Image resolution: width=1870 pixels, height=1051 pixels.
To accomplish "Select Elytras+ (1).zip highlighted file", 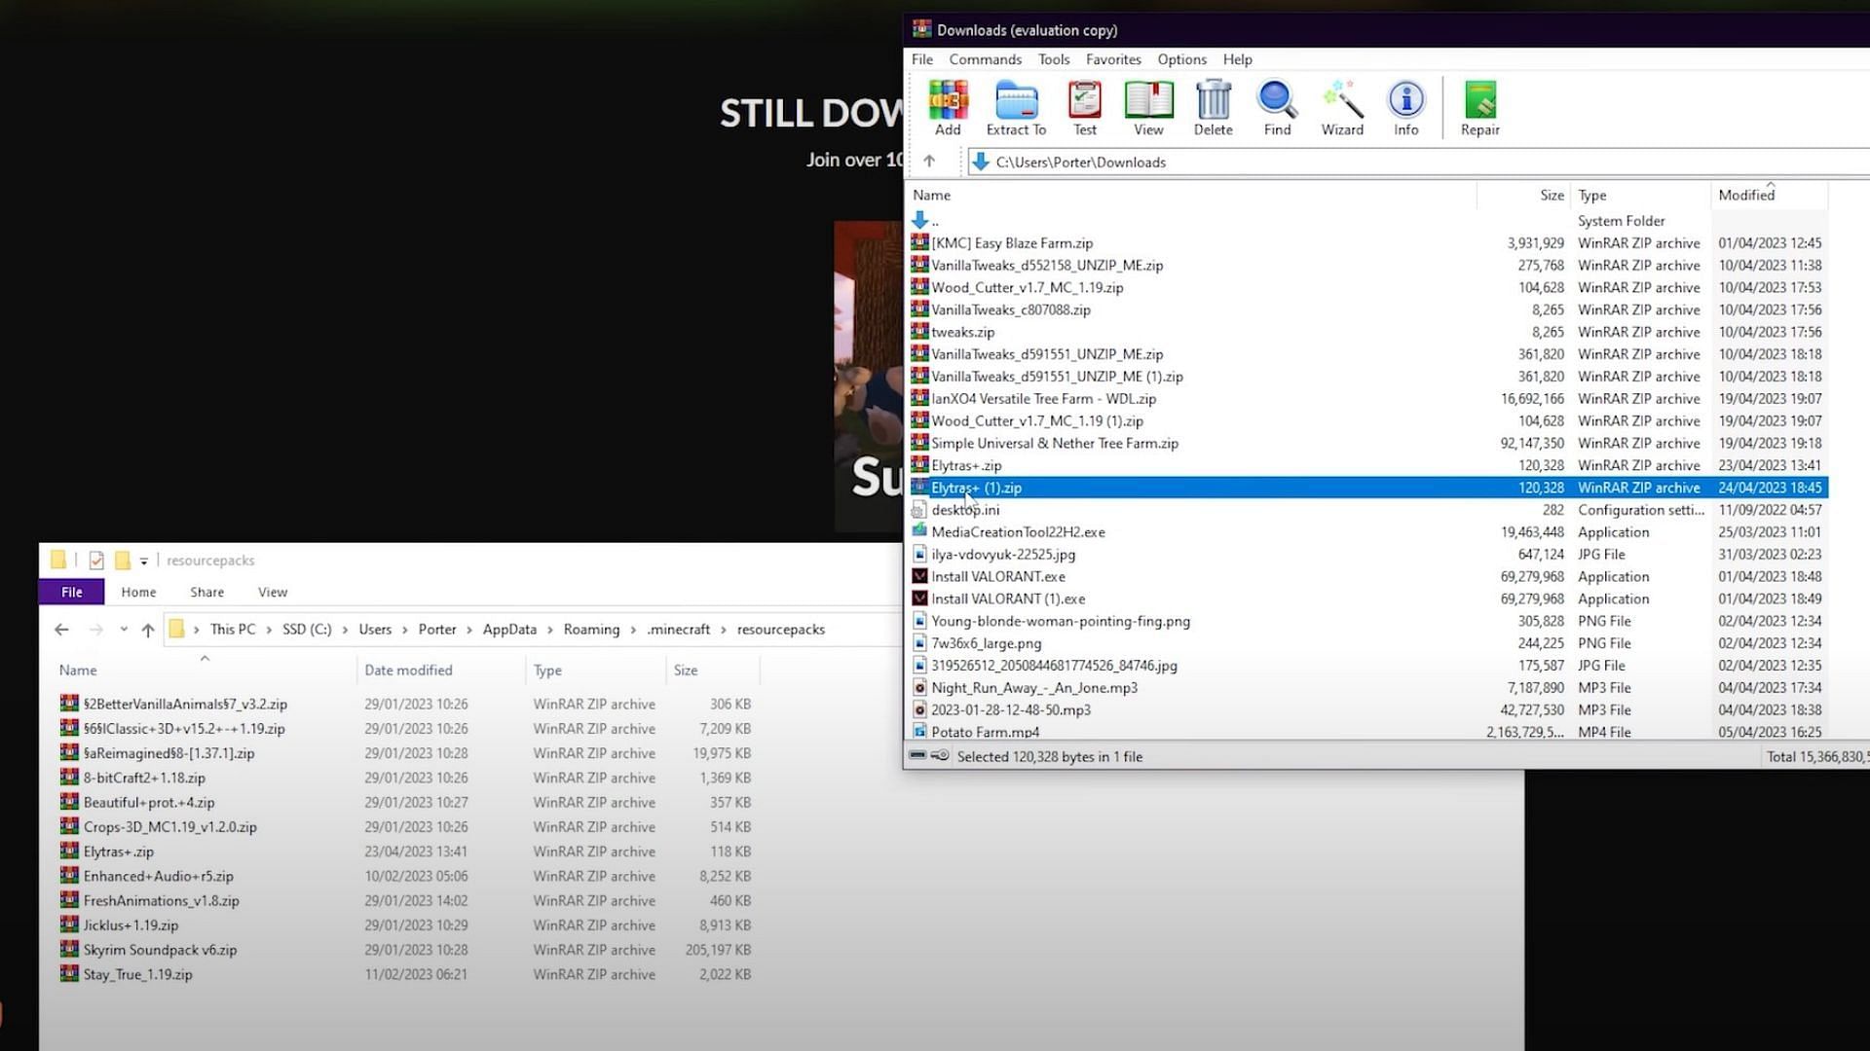I will [x=976, y=487].
